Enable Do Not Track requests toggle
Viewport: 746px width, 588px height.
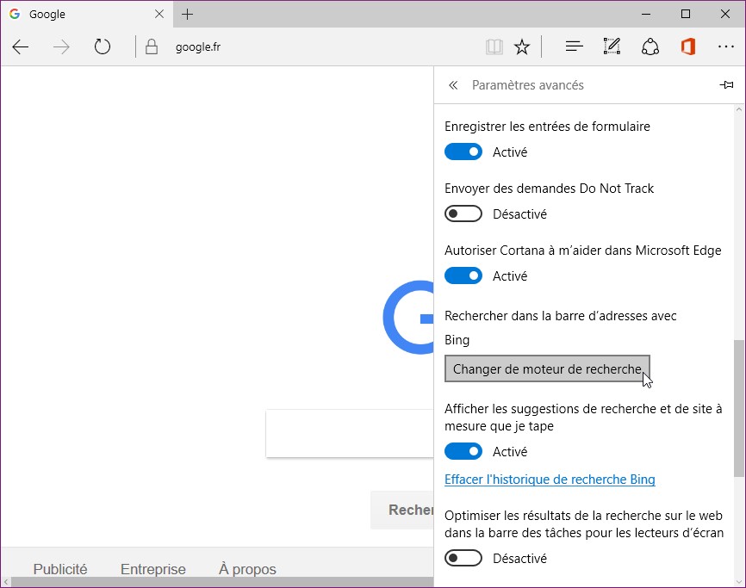tap(463, 214)
